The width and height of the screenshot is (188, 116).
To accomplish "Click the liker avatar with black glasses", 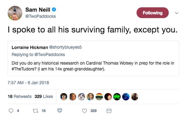I will (x=64, y=97).
